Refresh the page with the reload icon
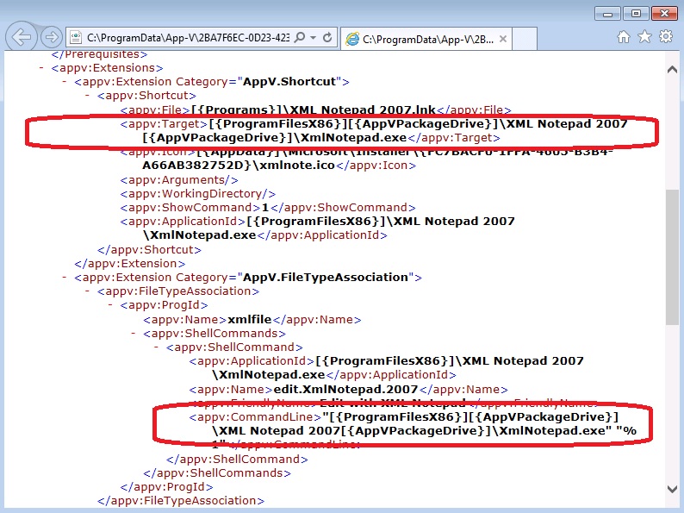The image size is (684, 513). coord(327,38)
